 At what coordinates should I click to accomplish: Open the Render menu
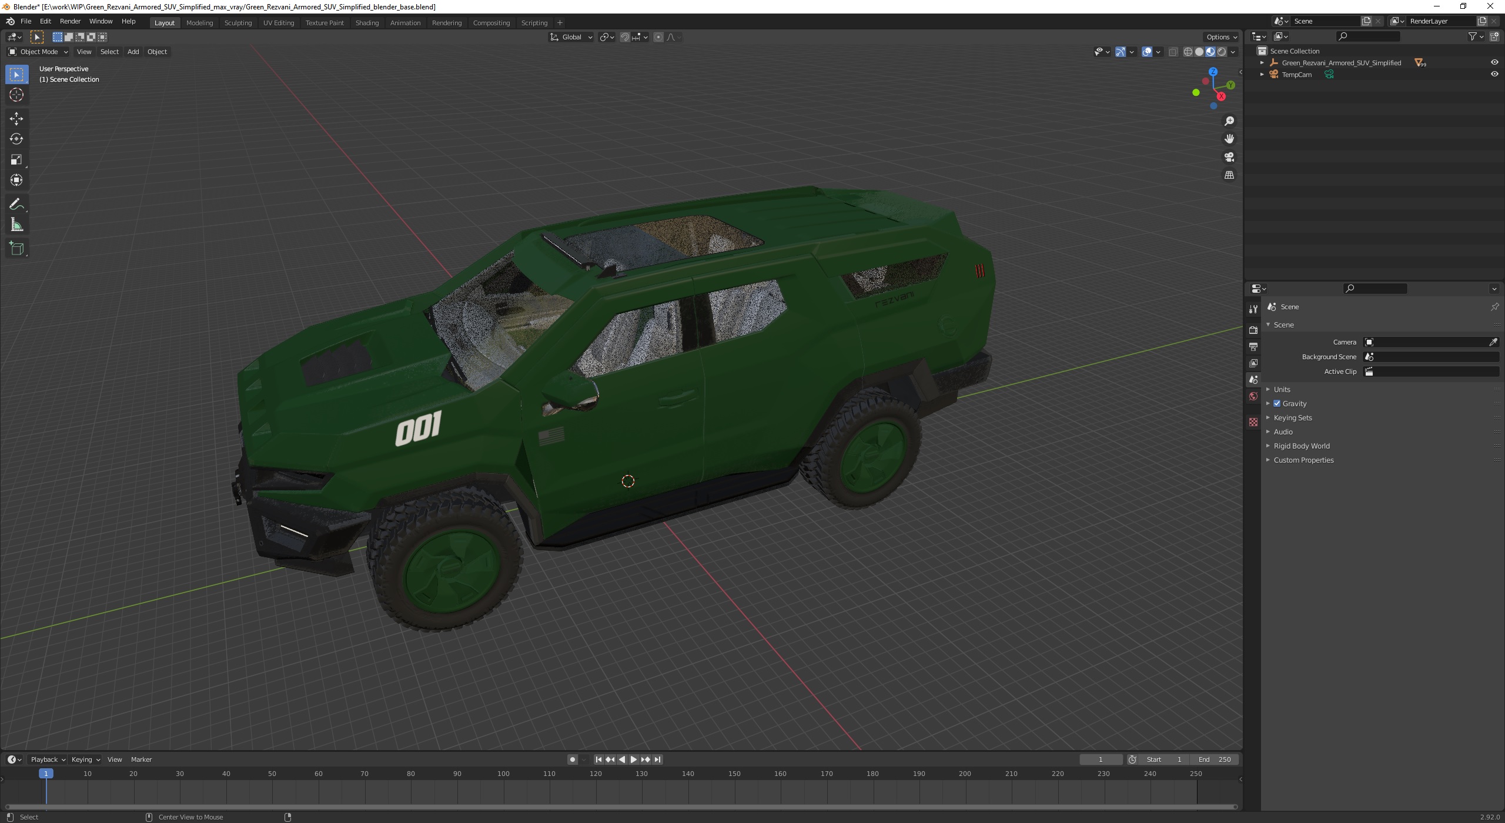(x=70, y=21)
